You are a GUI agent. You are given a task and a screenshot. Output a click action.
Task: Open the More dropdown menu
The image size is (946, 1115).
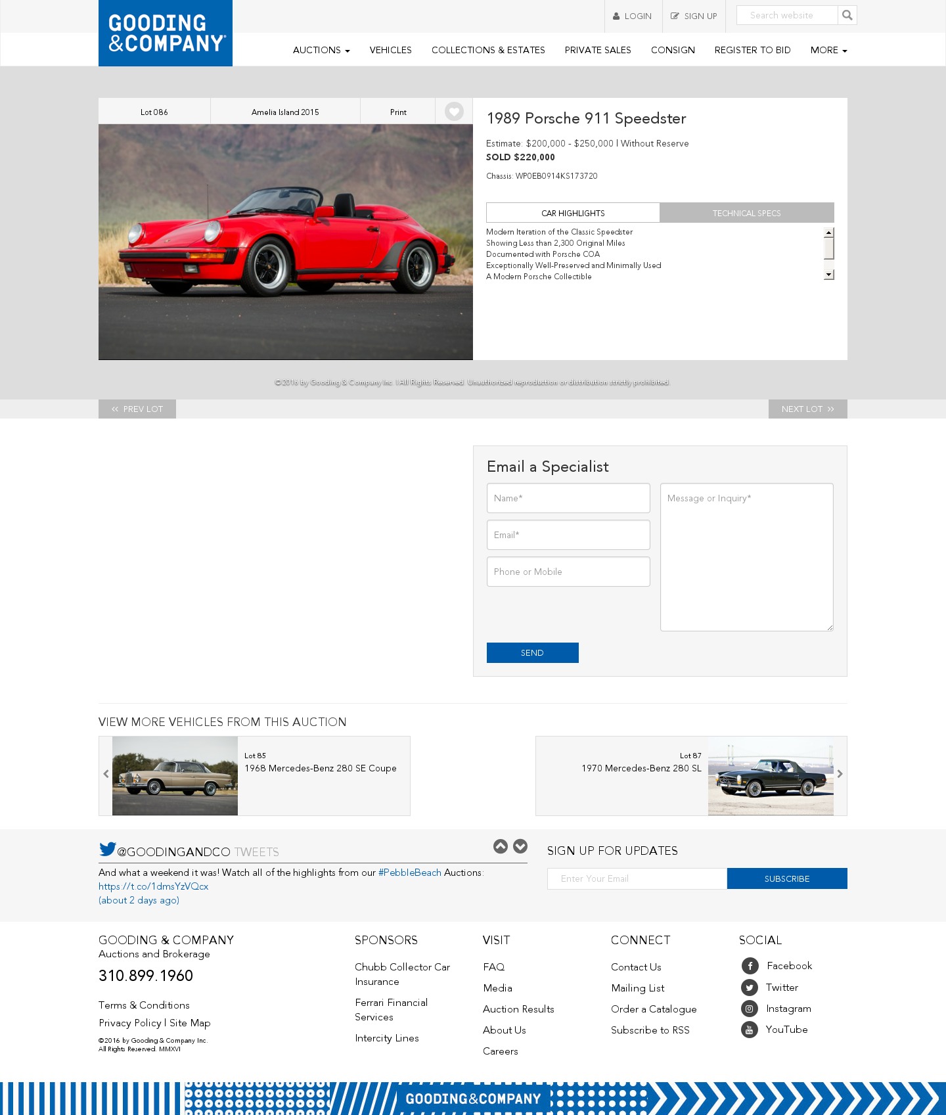(828, 50)
